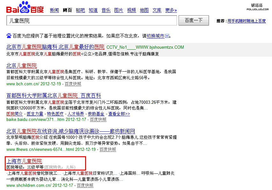Click the 查看全部>> sublink
This screenshot has height=190, width=272.
click(119, 114)
